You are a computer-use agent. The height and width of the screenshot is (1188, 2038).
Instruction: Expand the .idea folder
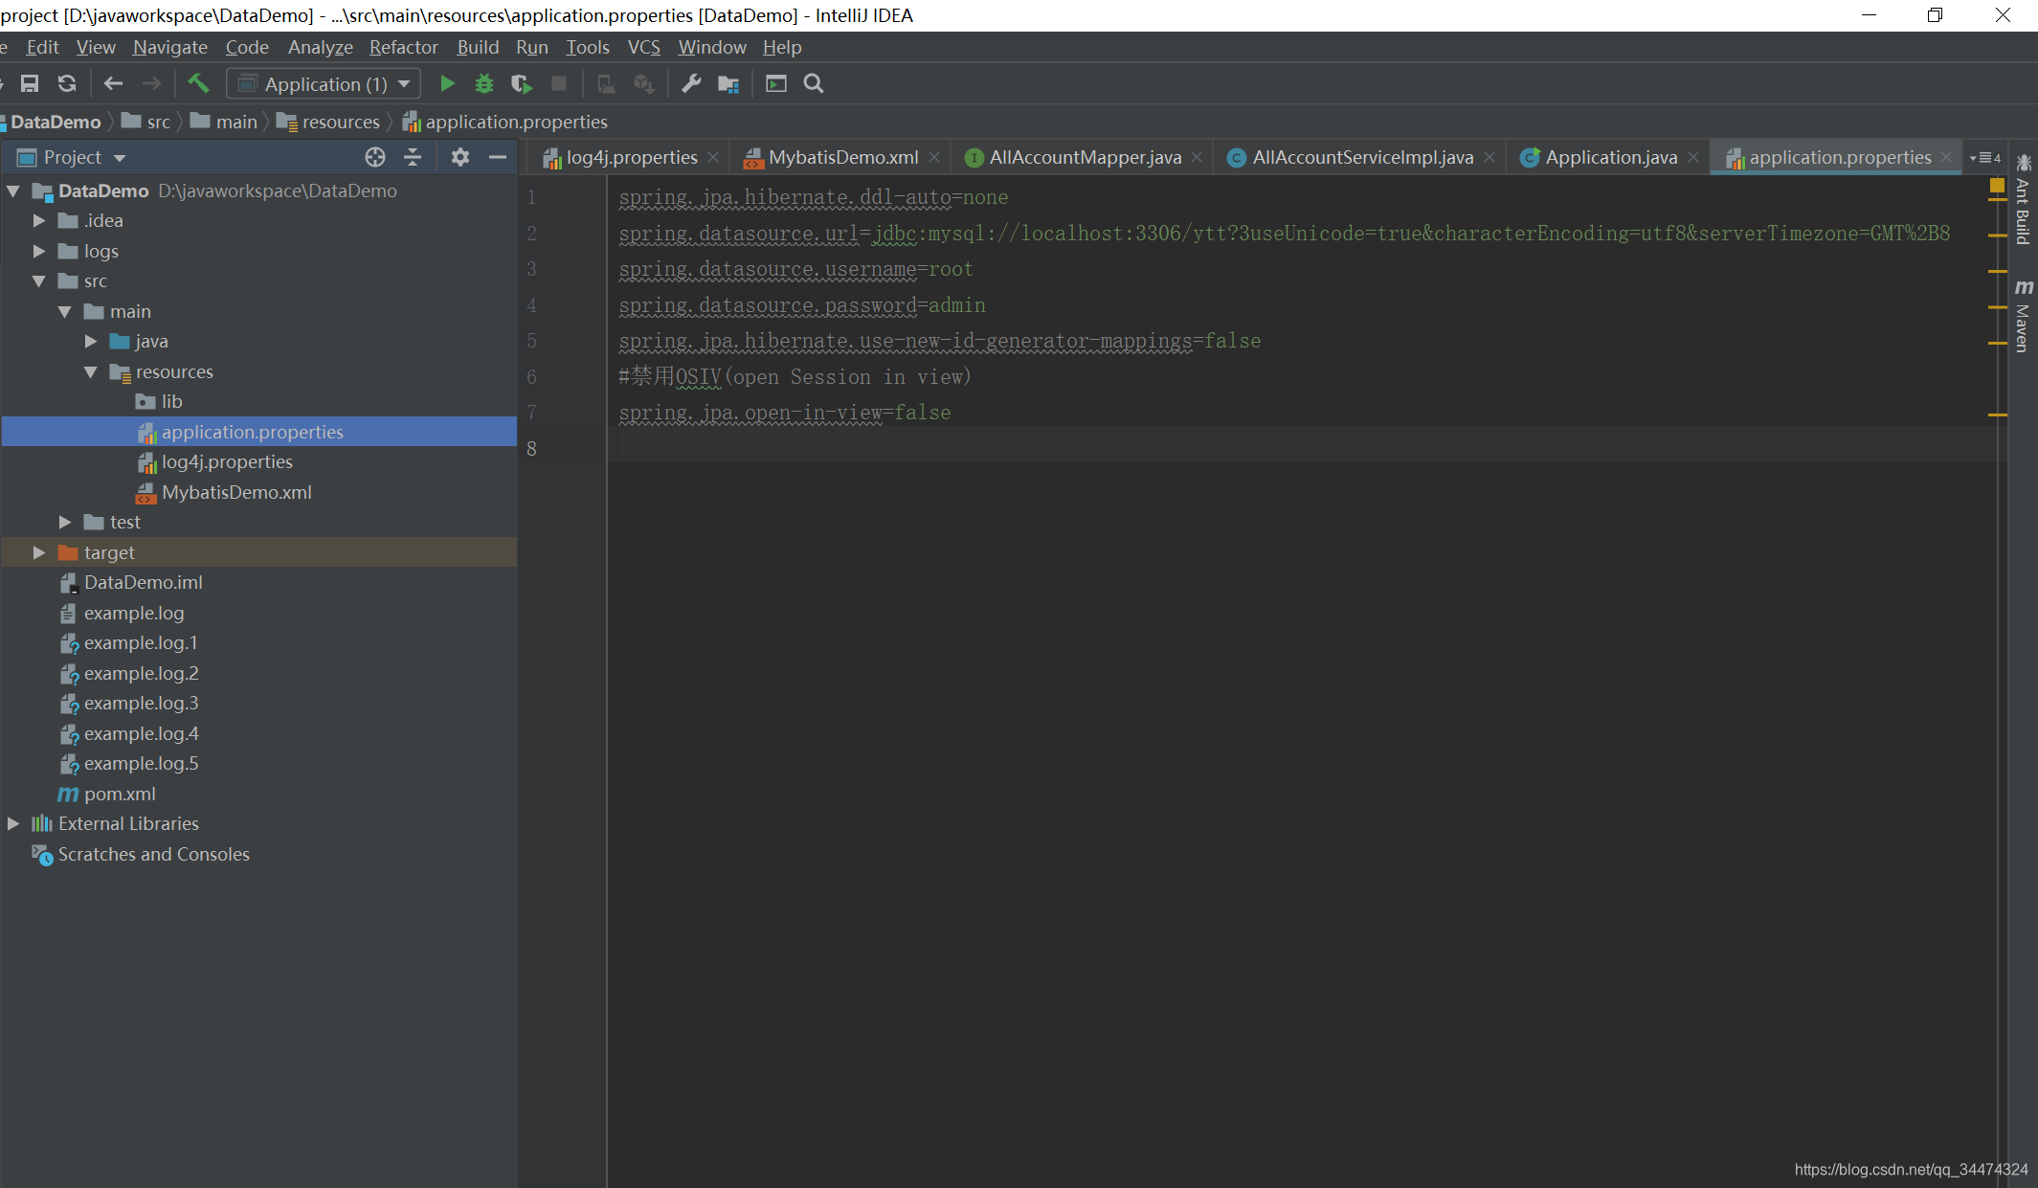tap(39, 221)
